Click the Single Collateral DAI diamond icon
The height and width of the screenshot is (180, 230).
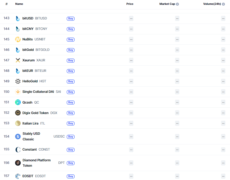(x=18, y=92)
